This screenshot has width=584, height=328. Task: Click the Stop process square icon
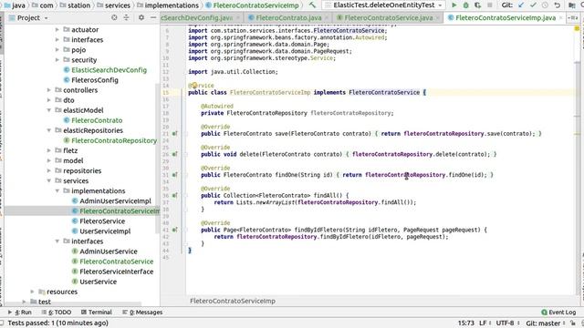point(489,5)
